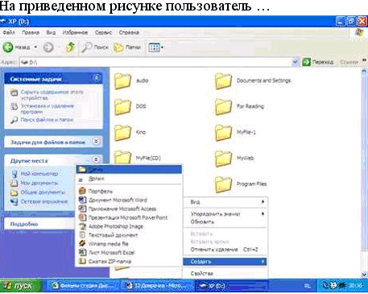Viewport: 368px width, 294px height.
Task: Click the Back navigation arrow icon
Action: click(x=8, y=48)
